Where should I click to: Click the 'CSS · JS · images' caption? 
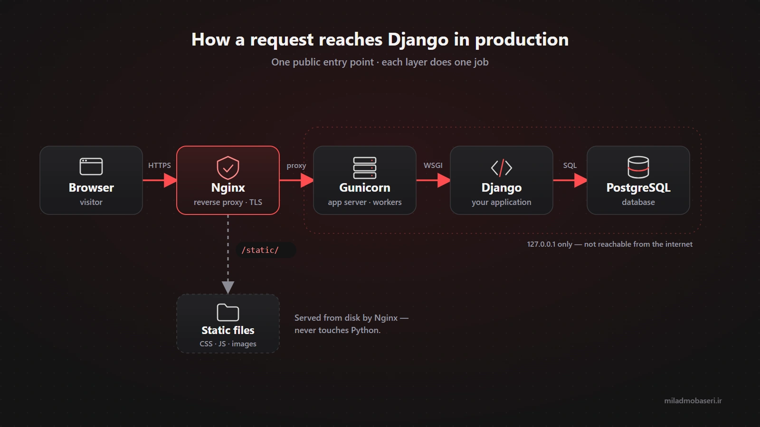click(228, 344)
